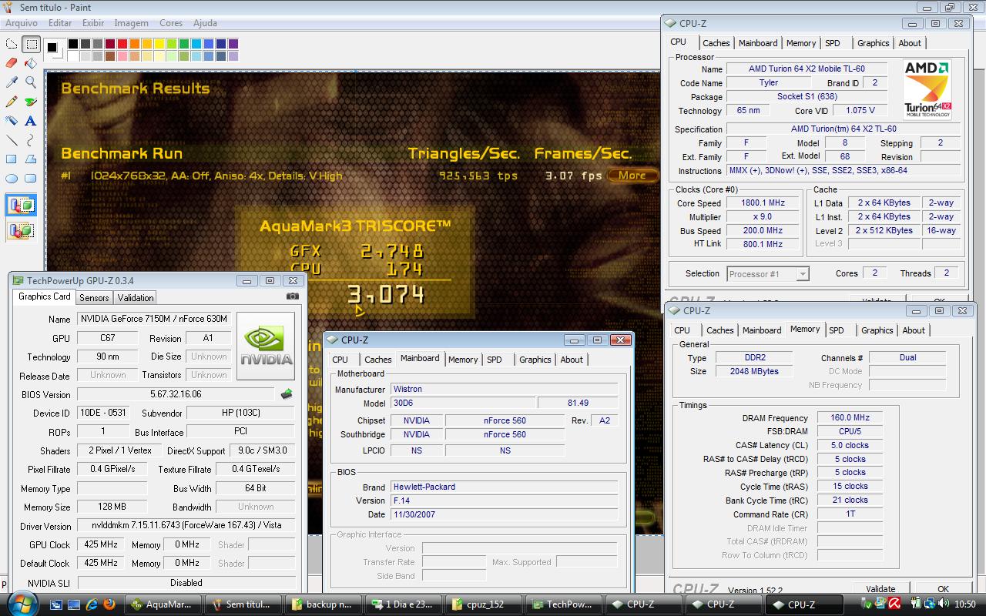986x616 pixels.
Task: Click Core Speed value 1800.1 MHz
Action: (x=763, y=203)
